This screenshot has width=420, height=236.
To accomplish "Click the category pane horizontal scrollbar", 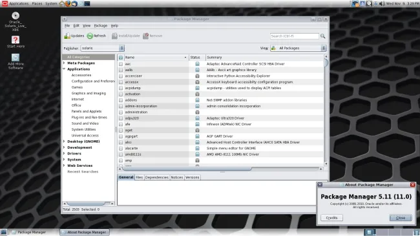I will (86, 204).
